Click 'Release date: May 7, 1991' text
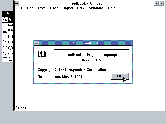 60,77
